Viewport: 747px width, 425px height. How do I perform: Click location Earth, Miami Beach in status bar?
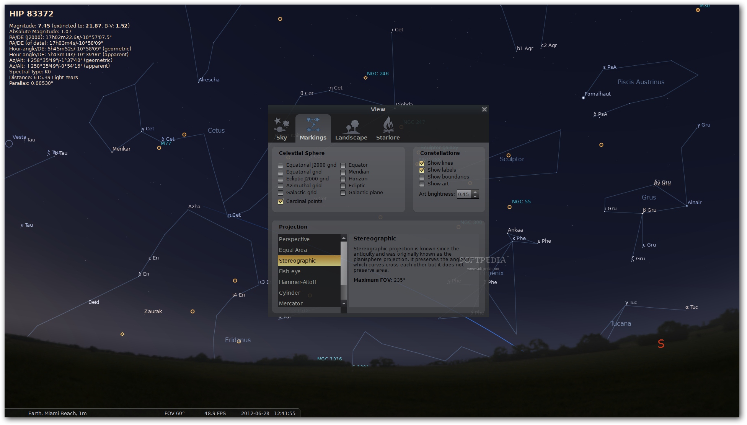(57, 414)
